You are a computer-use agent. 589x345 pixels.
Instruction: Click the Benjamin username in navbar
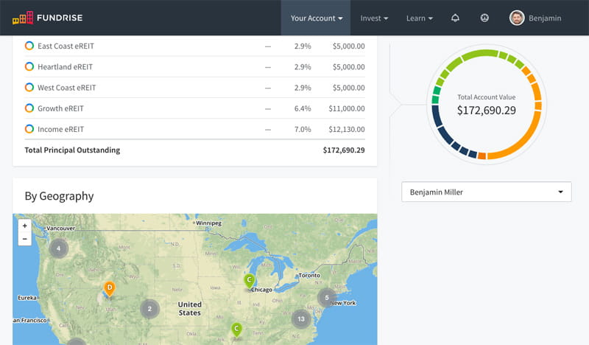tap(546, 18)
